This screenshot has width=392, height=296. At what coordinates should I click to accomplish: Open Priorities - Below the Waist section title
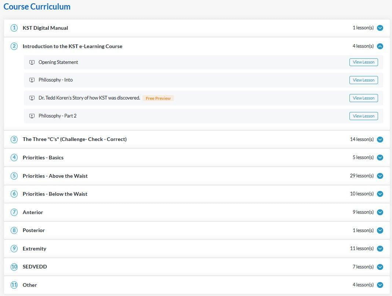pyautogui.click(x=55, y=194)
